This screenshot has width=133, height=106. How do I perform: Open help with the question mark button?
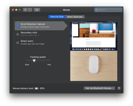coord(119,88)
